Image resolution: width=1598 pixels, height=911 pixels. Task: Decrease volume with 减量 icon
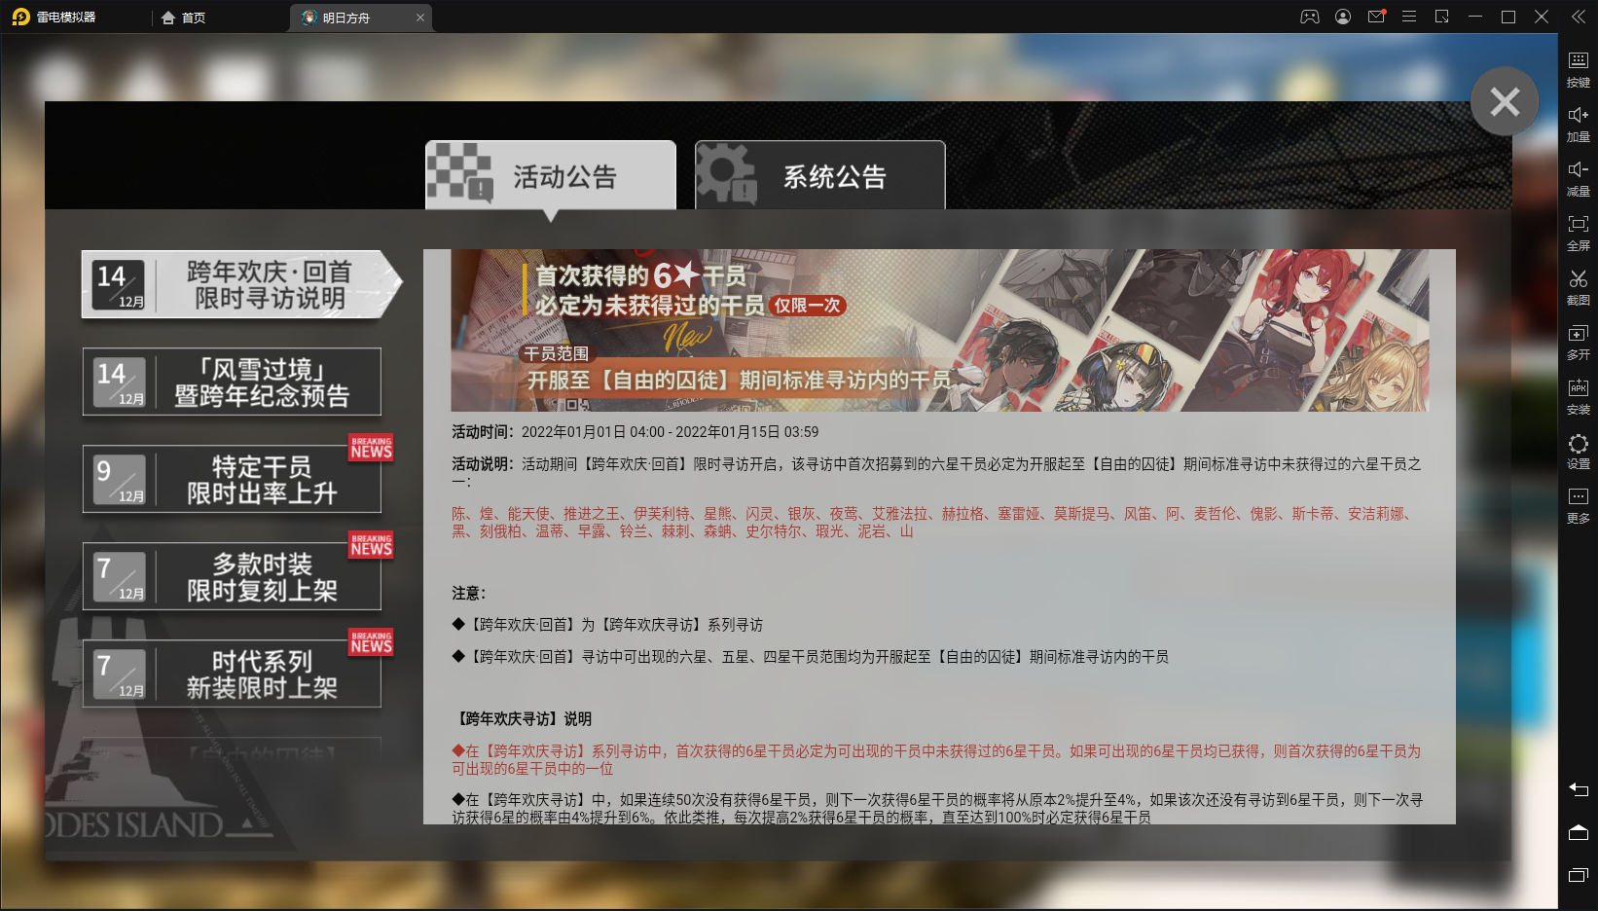click(1579, 179)
